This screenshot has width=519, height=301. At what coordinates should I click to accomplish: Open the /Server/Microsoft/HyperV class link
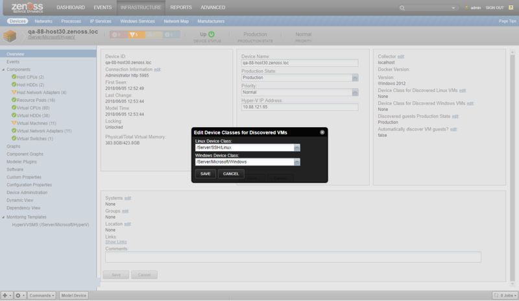point(51,37)
